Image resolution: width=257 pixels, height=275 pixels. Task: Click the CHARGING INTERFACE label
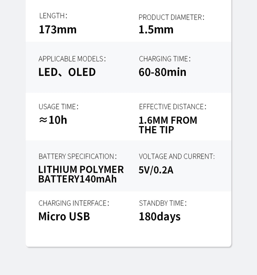pyautogui.click(x=73, y=203)
